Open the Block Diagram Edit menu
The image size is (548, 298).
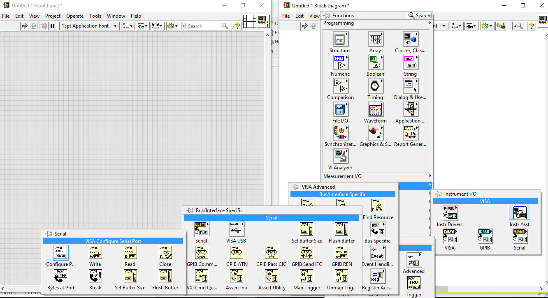(300, 16)
